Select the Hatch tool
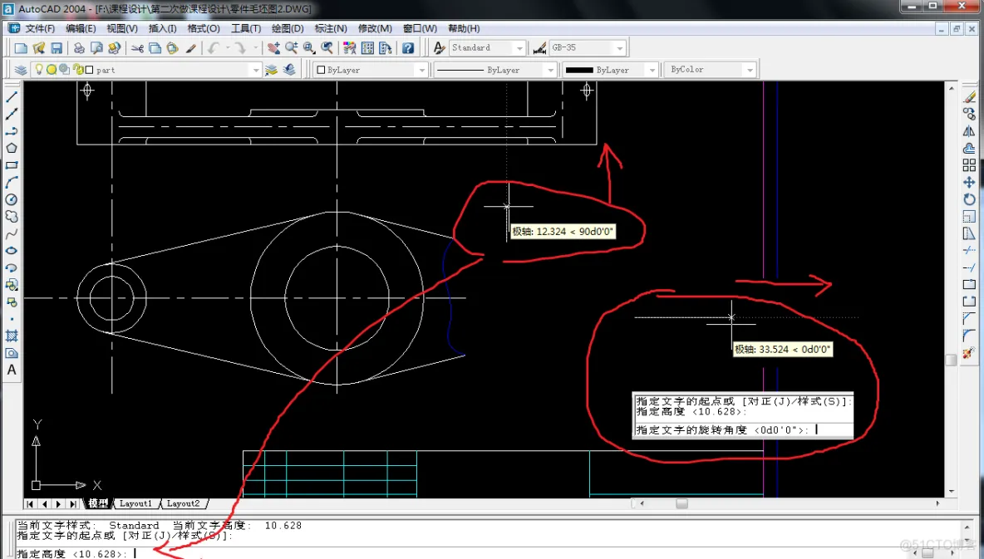The image size is (984, 559). (12, 336)
